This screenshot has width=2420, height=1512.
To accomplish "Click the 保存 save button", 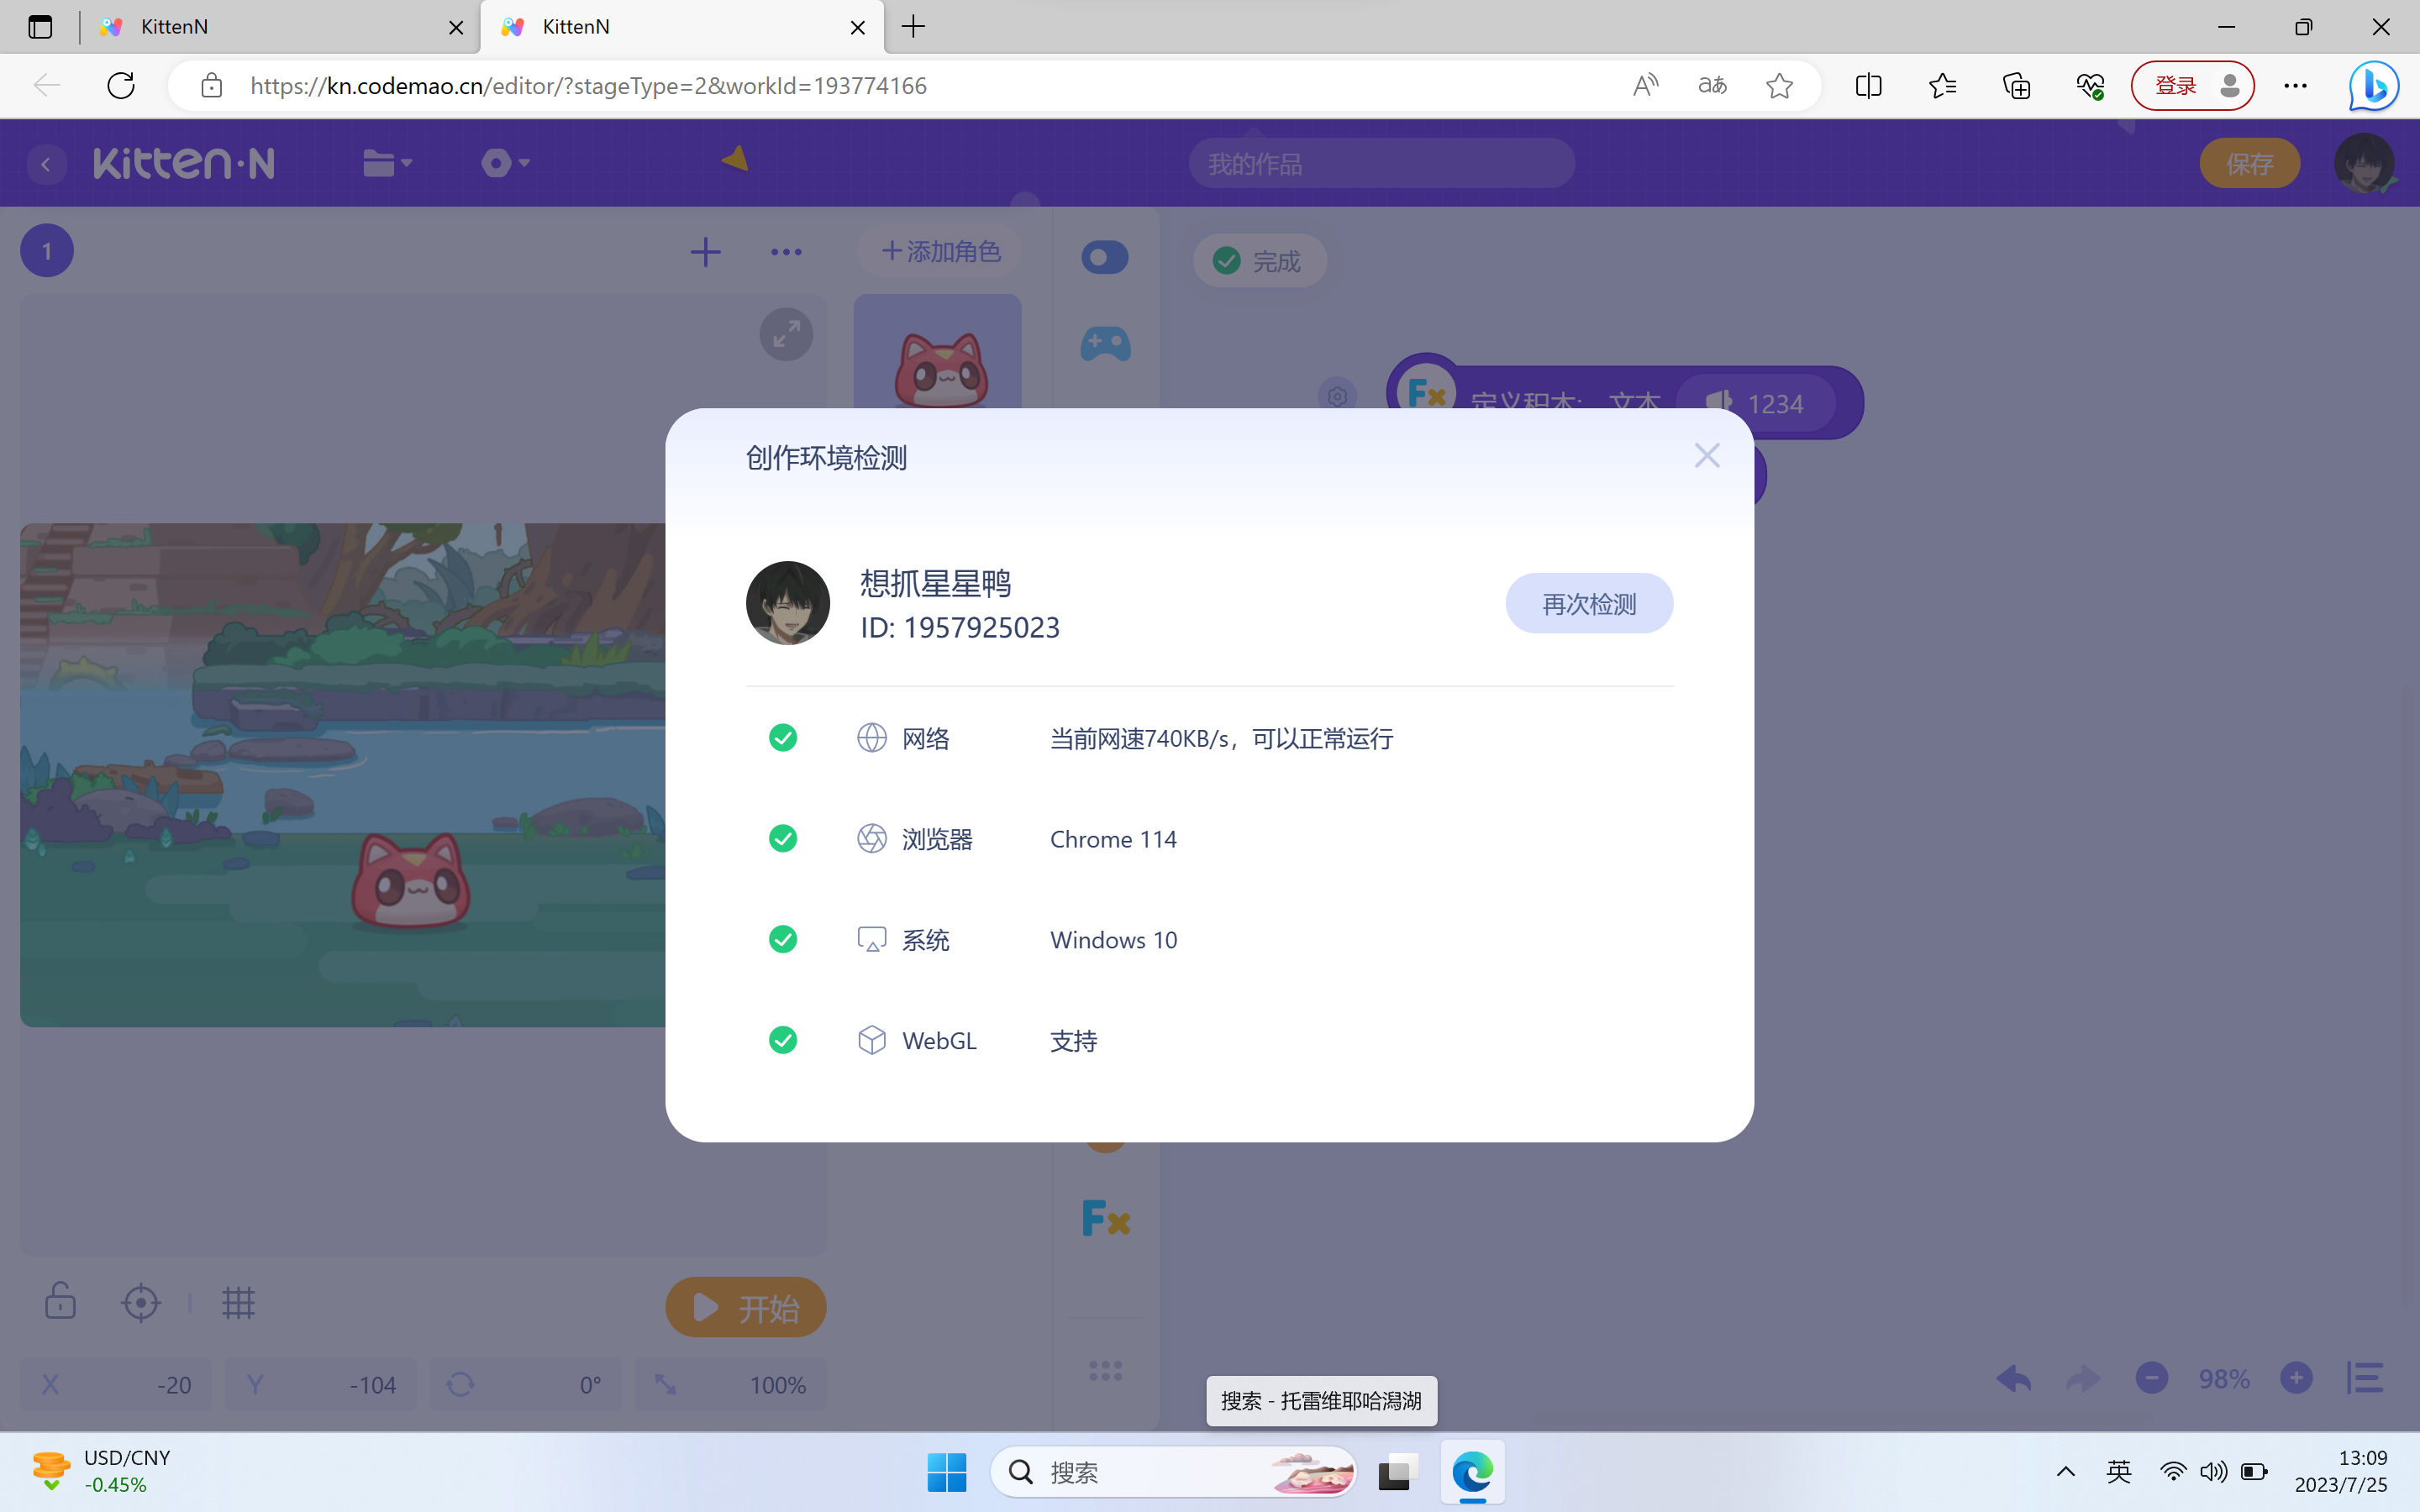I will click(x=2249, y=163).
